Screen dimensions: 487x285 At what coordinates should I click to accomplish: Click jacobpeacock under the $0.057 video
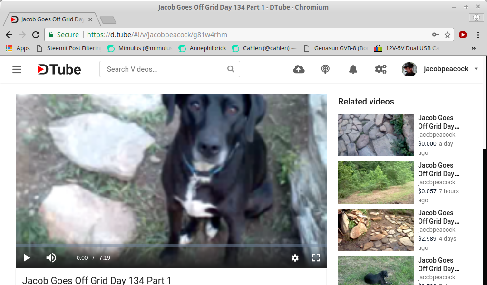click(x=437, y=182)
